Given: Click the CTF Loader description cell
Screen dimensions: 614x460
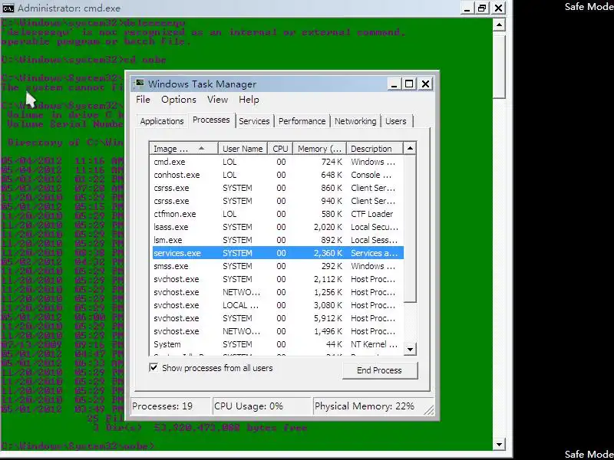Looking at the screenshot, I should [x=372, y=214].
